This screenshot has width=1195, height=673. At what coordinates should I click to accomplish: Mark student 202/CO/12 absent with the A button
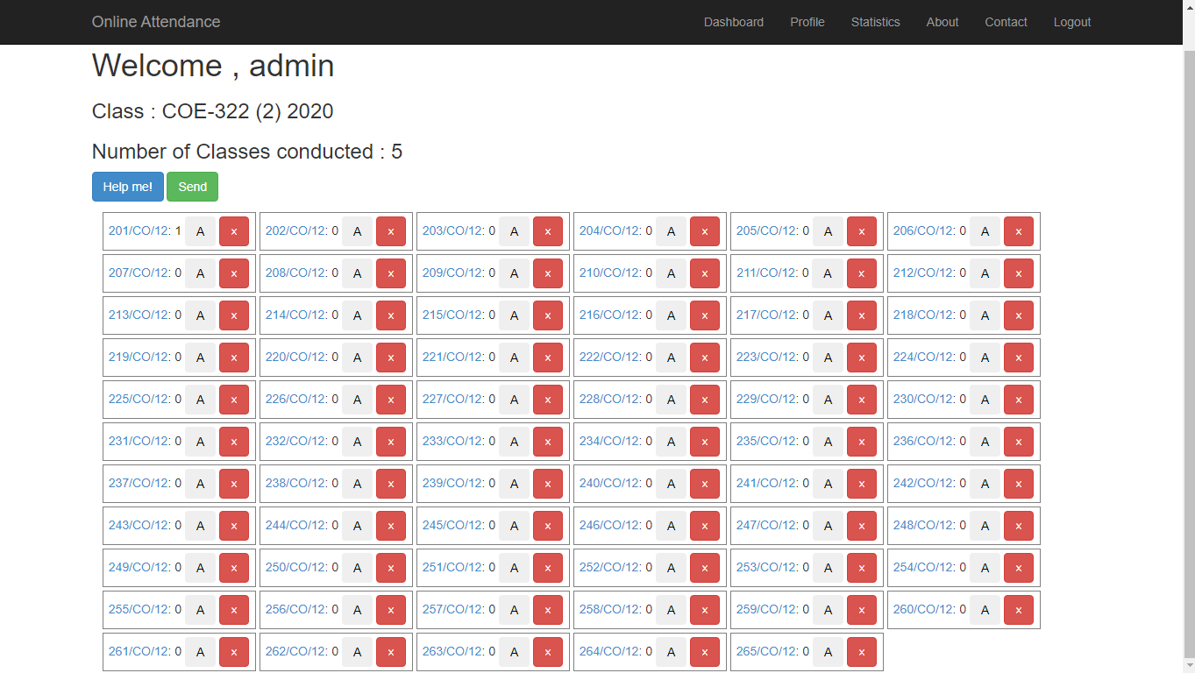tap(357, 230)
